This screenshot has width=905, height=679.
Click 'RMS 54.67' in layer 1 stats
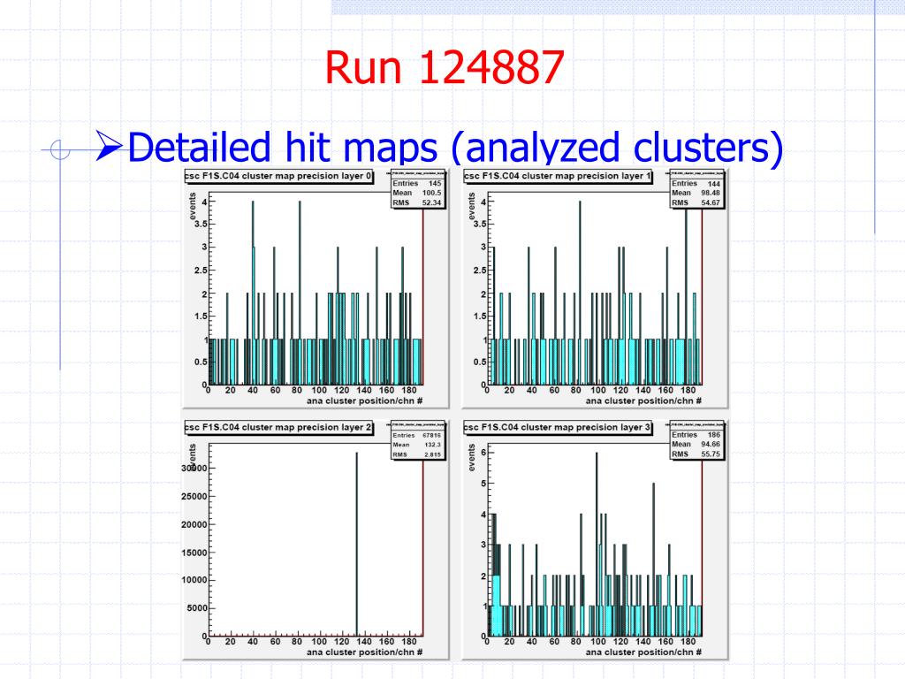click(x=696, y=202)
